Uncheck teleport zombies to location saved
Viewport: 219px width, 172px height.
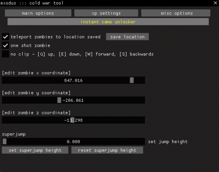coord(5,37)
